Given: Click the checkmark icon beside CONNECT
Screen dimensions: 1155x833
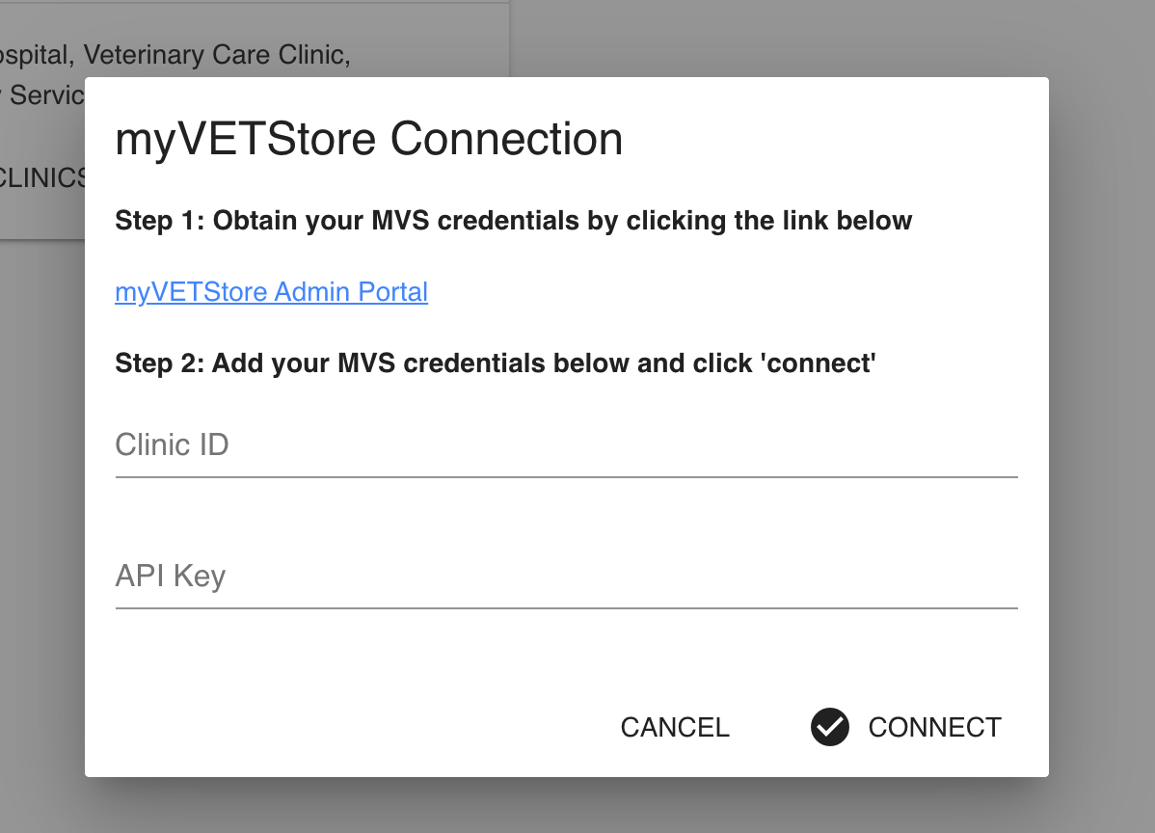Looking at the screenshot, I should coord(829,728).
